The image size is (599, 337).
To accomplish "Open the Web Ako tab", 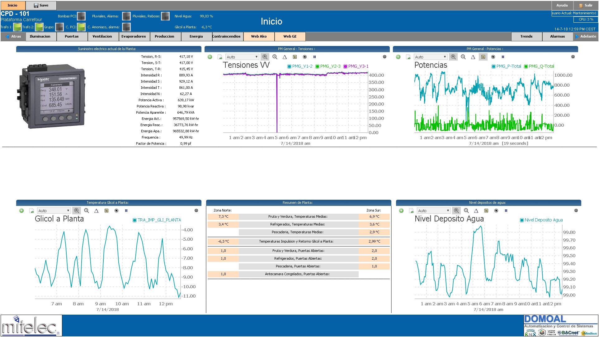I will (259, 36).
